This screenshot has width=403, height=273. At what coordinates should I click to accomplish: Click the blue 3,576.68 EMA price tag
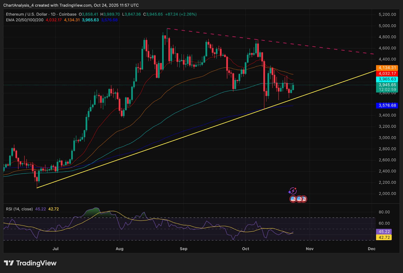coord(387,106)
